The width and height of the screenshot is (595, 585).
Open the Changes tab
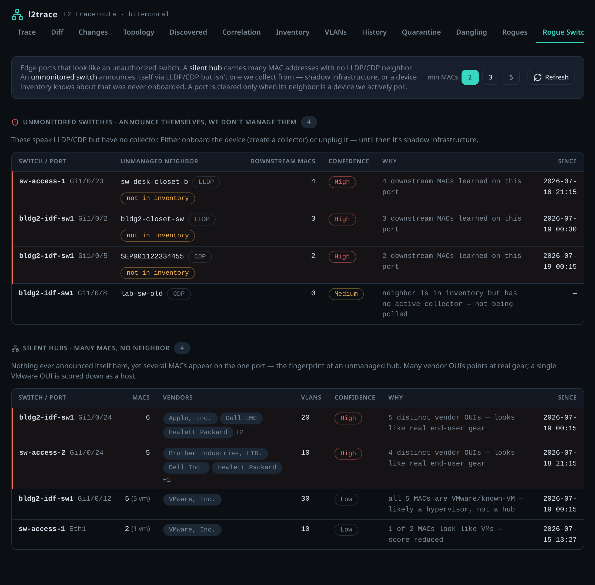tap(93, 32)
